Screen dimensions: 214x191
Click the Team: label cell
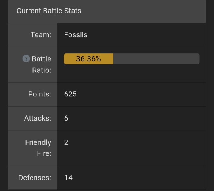[x=33, y=35]
